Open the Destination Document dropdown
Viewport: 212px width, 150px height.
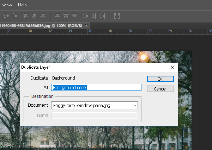coord(95,105)
